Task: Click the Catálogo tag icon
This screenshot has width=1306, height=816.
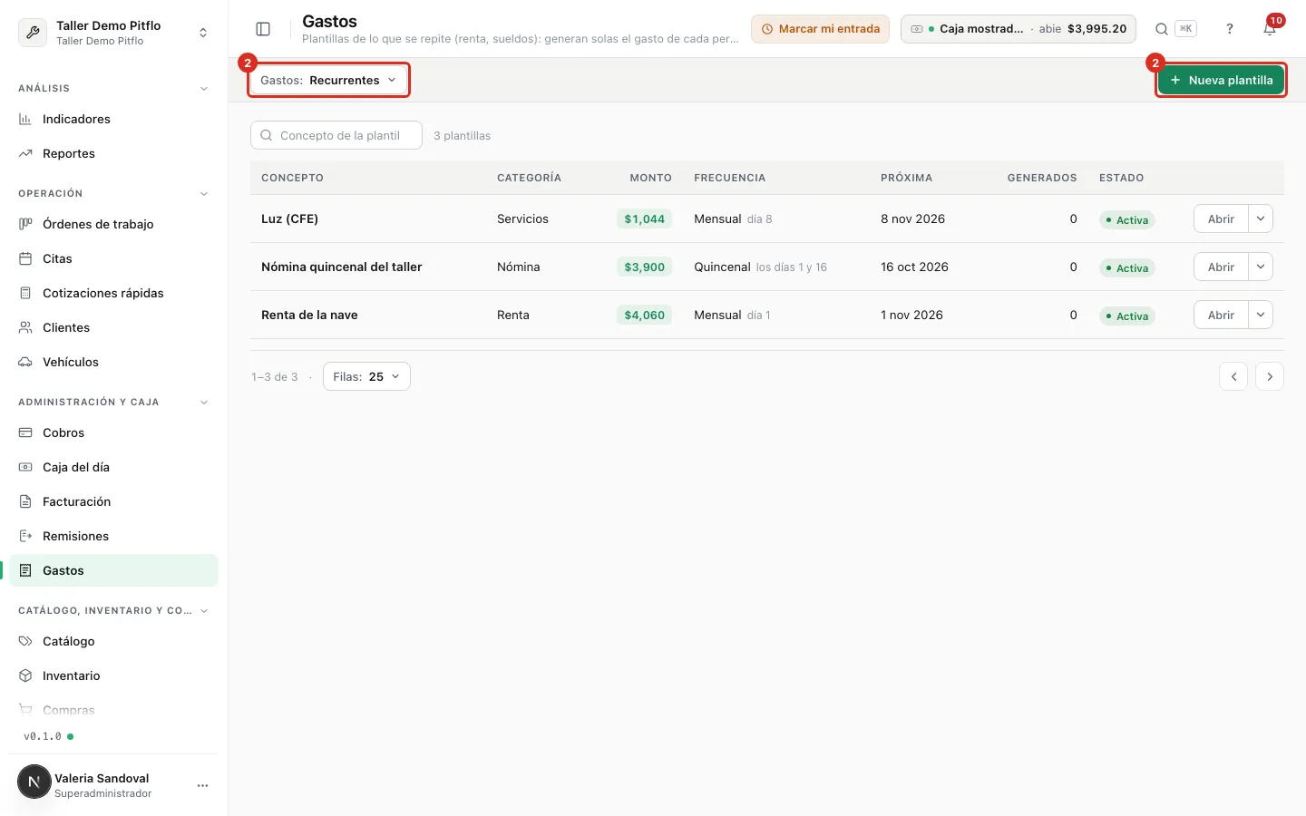Action: [x=25, y=641]
